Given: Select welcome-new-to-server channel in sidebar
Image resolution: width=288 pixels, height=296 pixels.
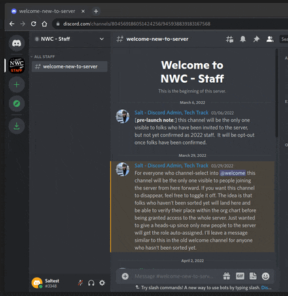Looking at the screenshot, I should pos(69,67).
